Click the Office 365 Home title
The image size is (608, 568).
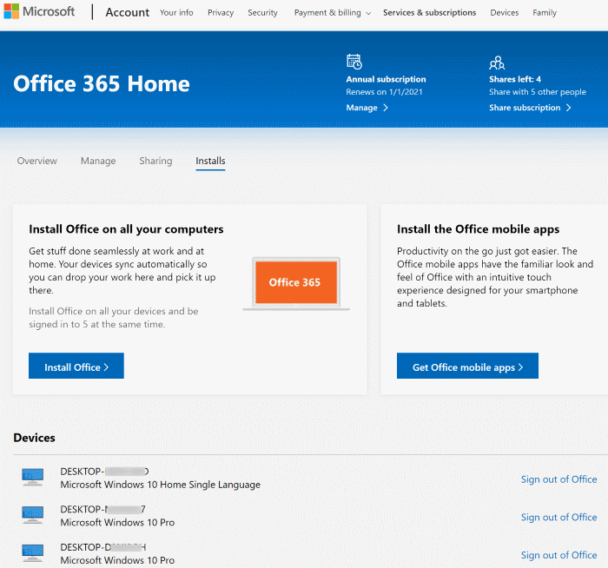click(102, 83)
